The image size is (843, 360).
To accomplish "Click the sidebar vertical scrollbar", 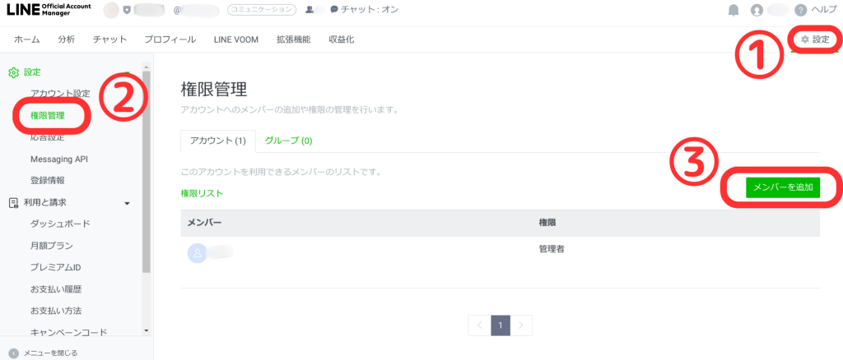I will [x=147, y=172].
